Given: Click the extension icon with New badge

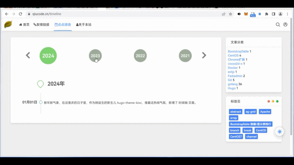Looking at the screenshot, I should coord(253,14).
